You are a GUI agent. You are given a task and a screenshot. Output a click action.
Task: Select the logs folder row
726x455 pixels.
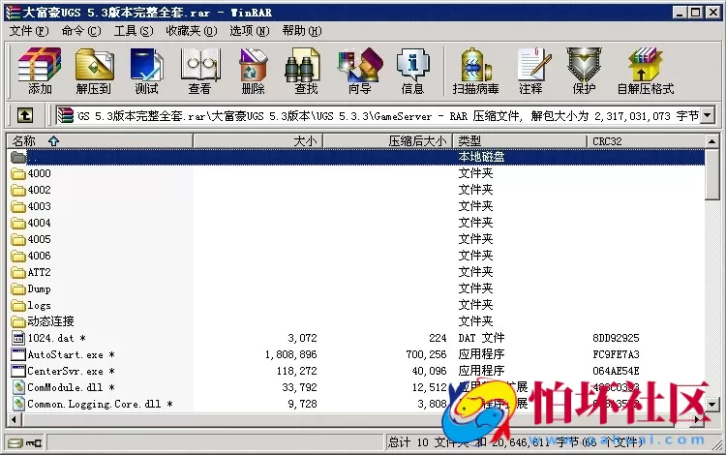tap(355, 306)
